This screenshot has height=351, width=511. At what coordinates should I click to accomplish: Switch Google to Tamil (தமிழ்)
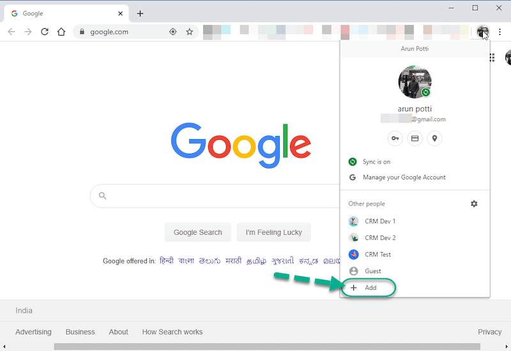pos(257,261)
